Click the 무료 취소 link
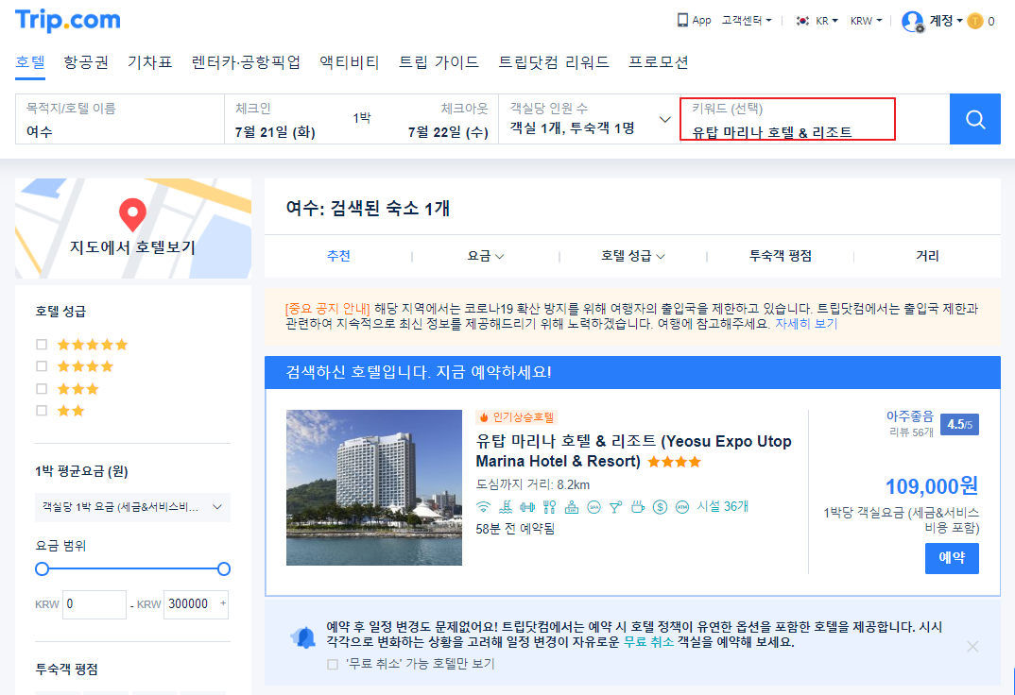 coord(648,642)
